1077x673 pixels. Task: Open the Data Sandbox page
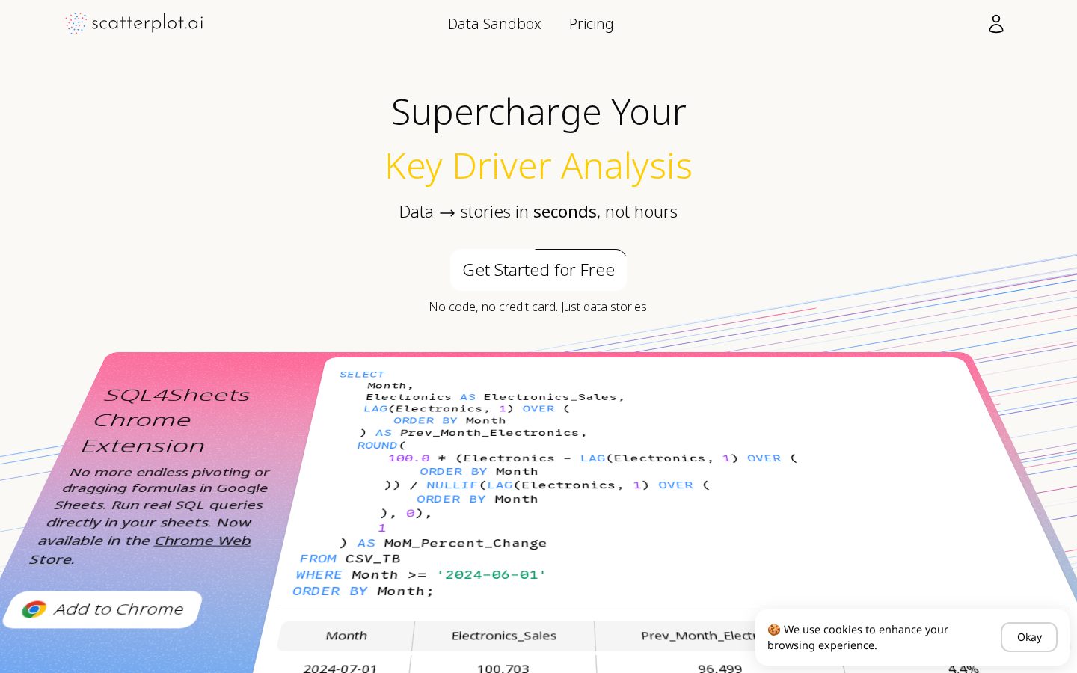(x=494, y=24)
